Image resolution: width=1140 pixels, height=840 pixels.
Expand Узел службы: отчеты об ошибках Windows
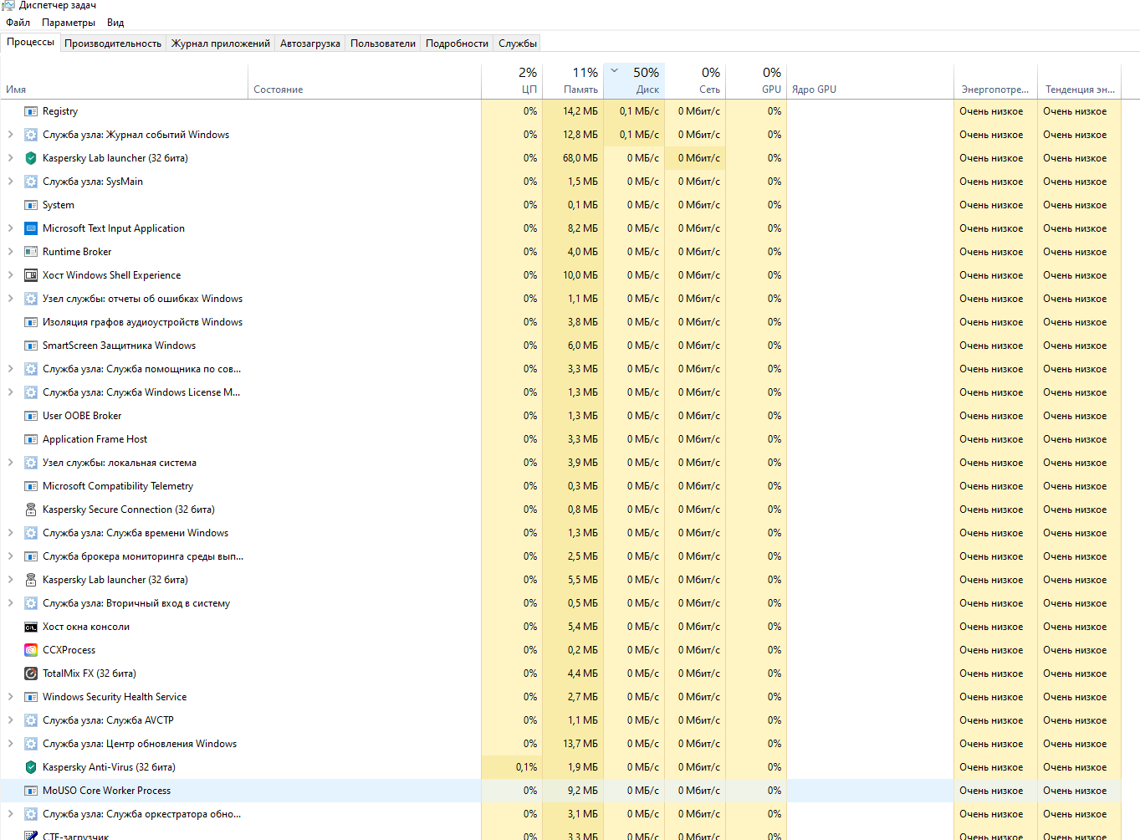(x=10, y=299)
